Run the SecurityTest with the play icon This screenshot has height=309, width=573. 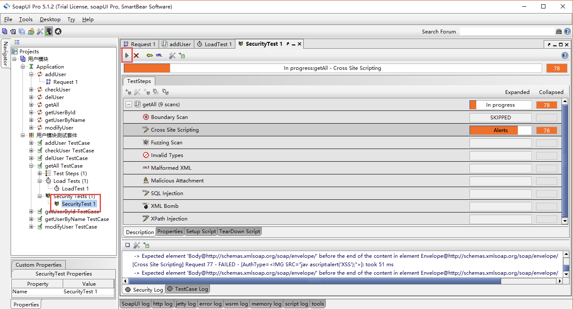[127, 55]
